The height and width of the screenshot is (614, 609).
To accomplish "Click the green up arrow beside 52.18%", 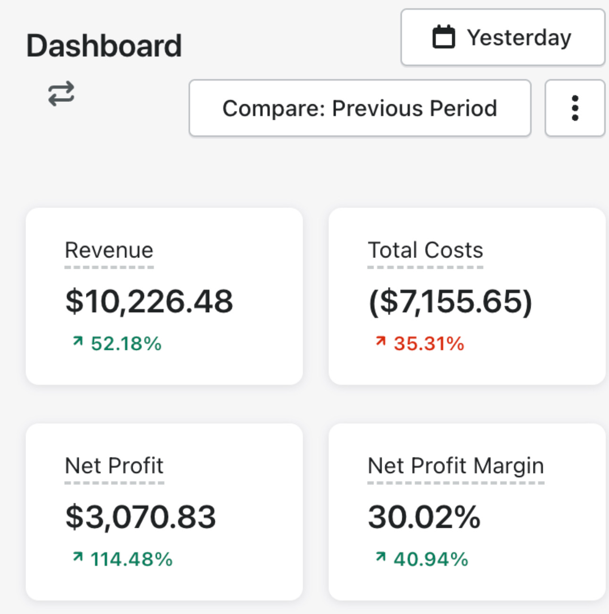I will point(78,340).
